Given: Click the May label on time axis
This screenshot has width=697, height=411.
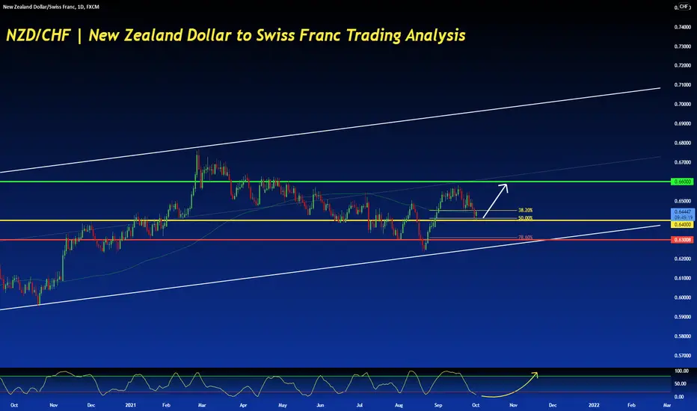Looking at the screenshot, I should 283,405.
